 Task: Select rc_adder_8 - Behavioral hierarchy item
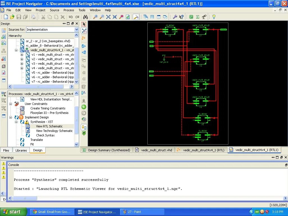(x=49, y=46)
